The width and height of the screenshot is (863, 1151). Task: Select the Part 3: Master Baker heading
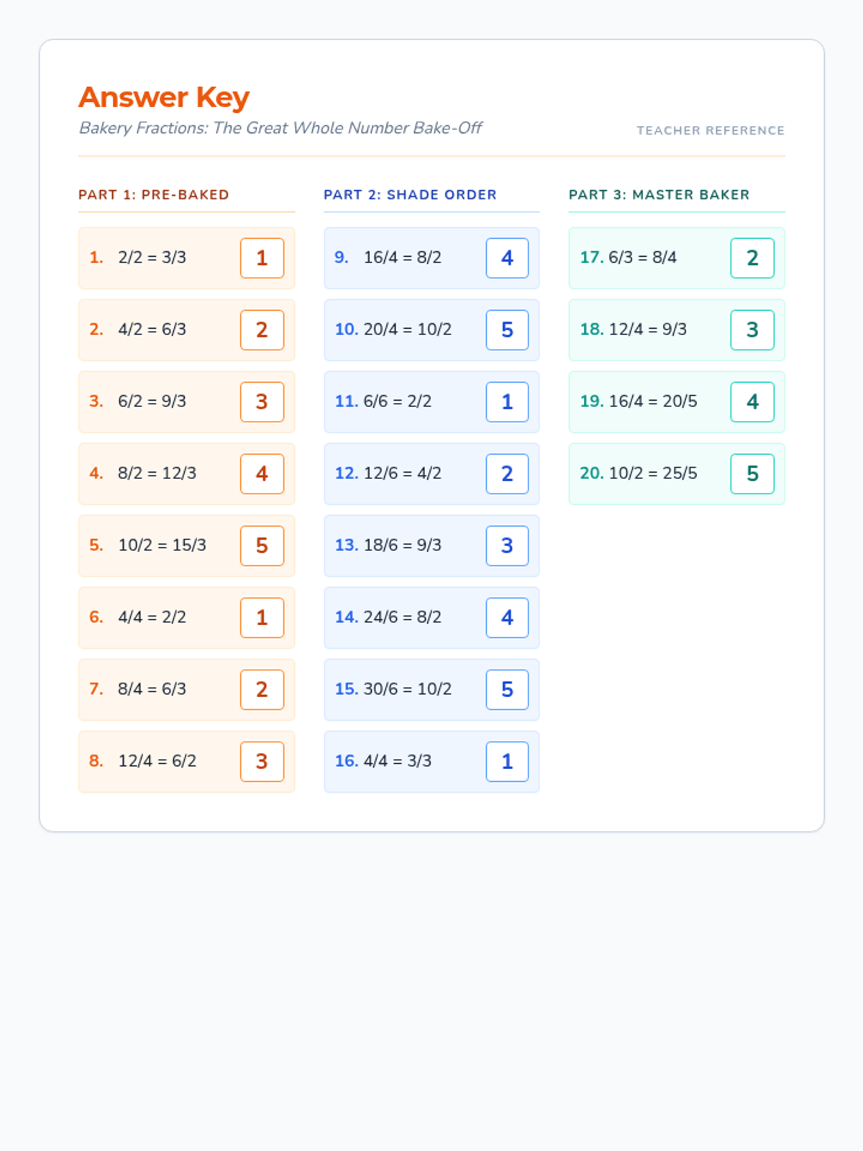pos(659,195)
